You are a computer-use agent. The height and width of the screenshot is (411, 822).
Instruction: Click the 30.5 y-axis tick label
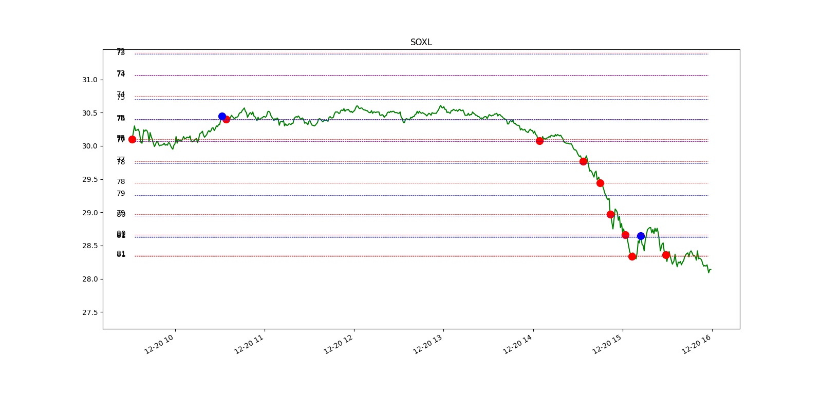pos(89,113)
